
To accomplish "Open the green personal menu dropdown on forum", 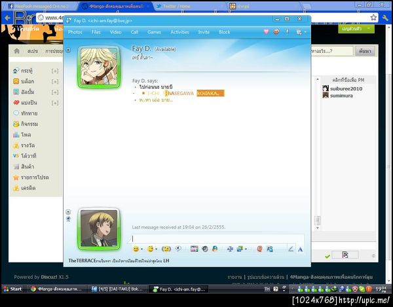I will coord(356,29).
